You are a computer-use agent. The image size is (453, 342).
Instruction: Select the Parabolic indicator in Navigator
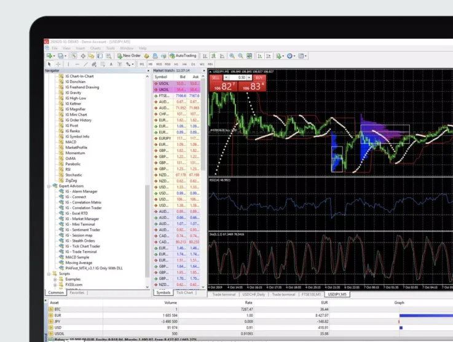point(73,164)
